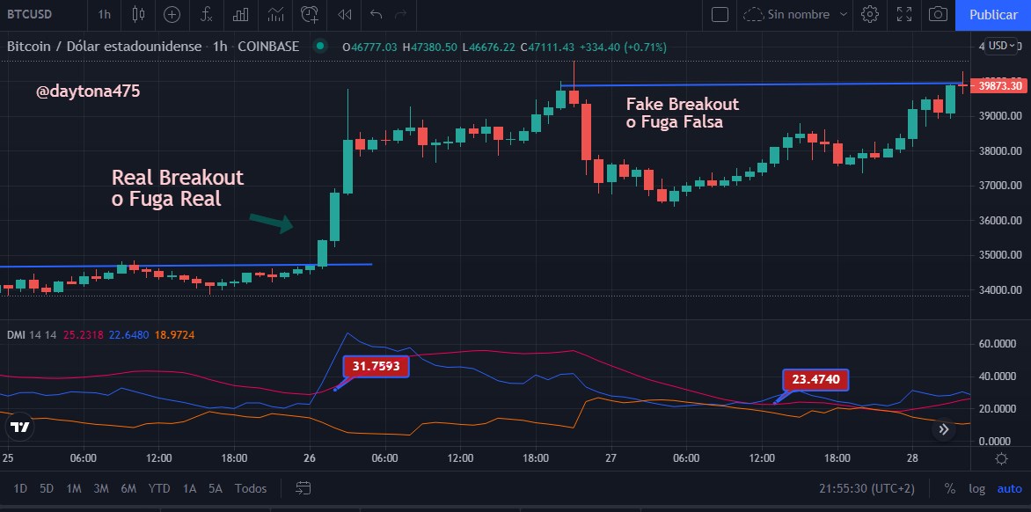
Task: Open the candlestick chart style selector
Action: coord(138,14)
